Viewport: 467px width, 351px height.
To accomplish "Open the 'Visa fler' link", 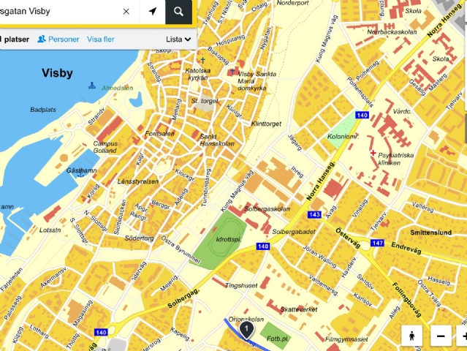I will coord(100,39).
